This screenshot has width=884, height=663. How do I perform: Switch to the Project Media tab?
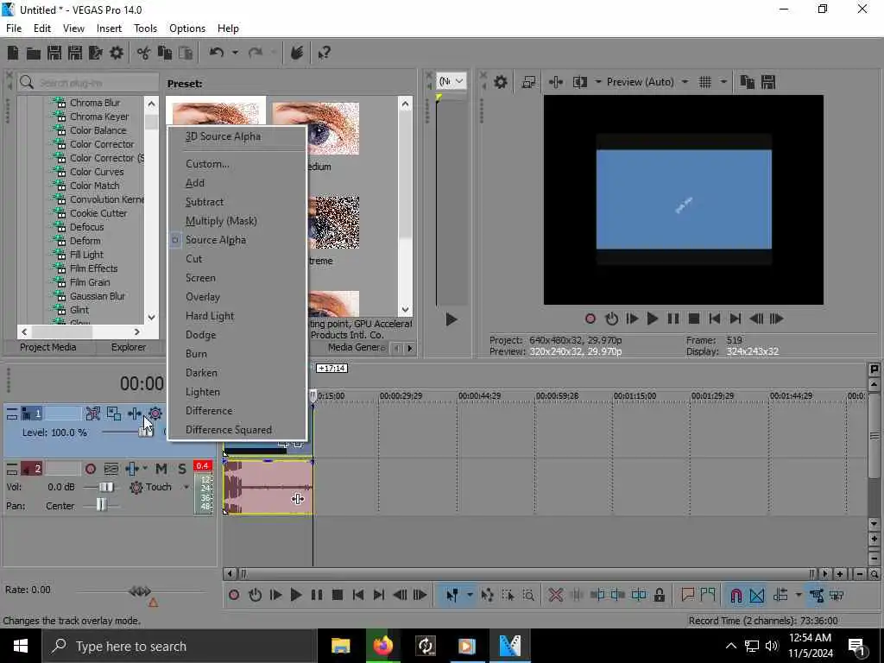[x=48, y=347]
